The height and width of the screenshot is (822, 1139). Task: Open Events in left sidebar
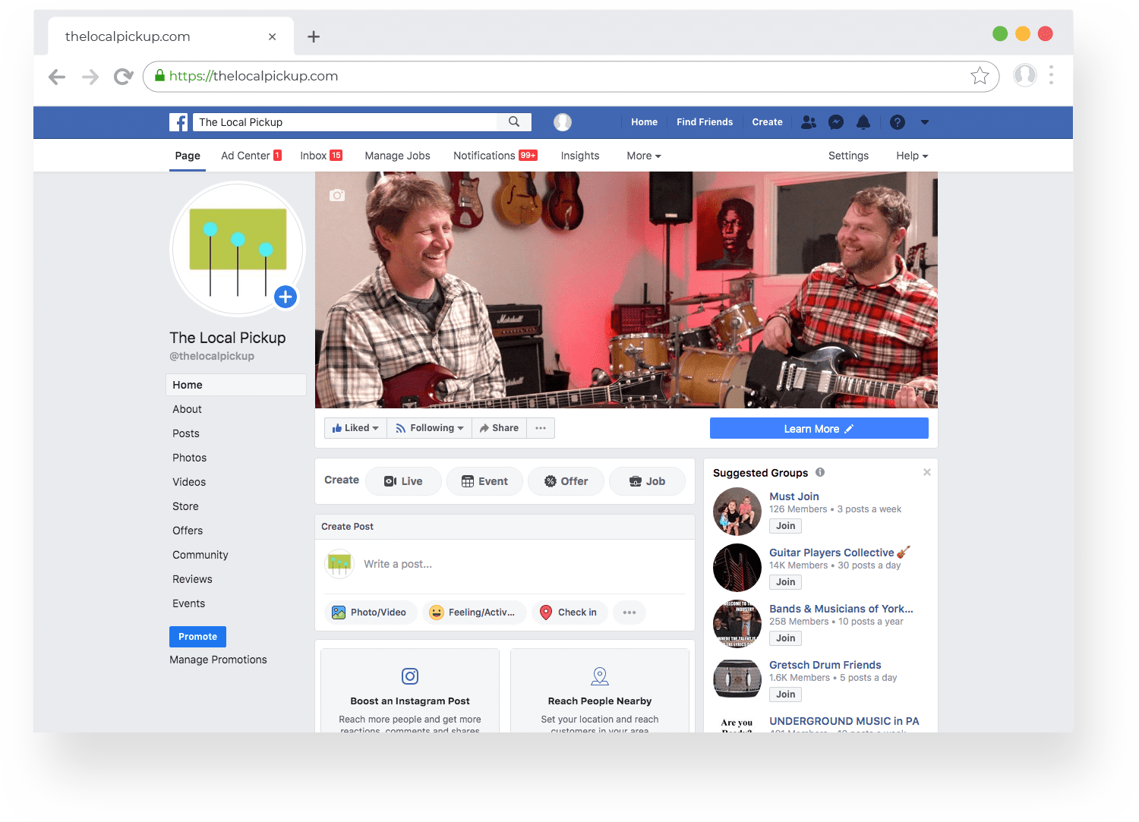[188, 603]
